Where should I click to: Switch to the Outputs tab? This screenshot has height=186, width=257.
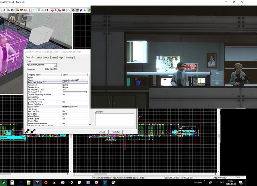pos(39,58)
